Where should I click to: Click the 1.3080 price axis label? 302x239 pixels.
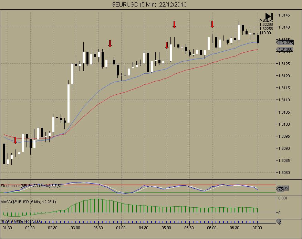tap(284, 173)
